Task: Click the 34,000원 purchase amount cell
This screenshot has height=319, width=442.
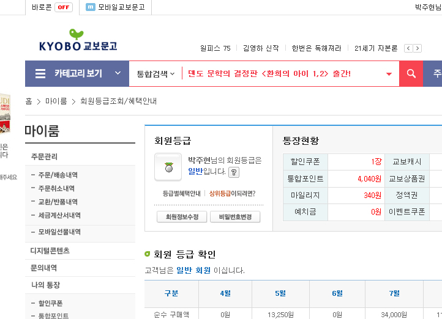Action: coord(394,315)
